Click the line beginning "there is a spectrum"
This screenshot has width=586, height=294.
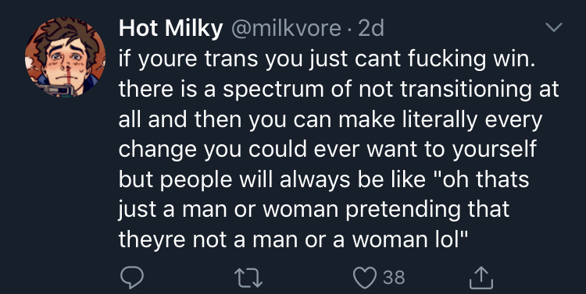339,89
